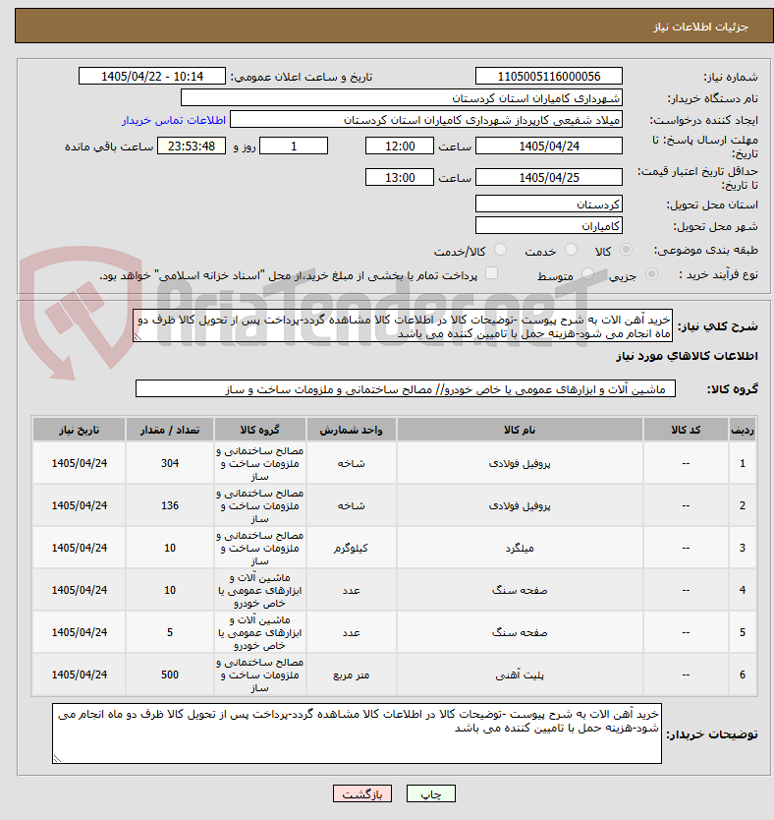Click the تاریخ نیاز column header

coord(79,430)
